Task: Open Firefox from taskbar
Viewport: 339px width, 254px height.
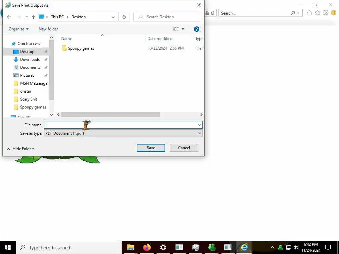Action: tap(147, 247)
